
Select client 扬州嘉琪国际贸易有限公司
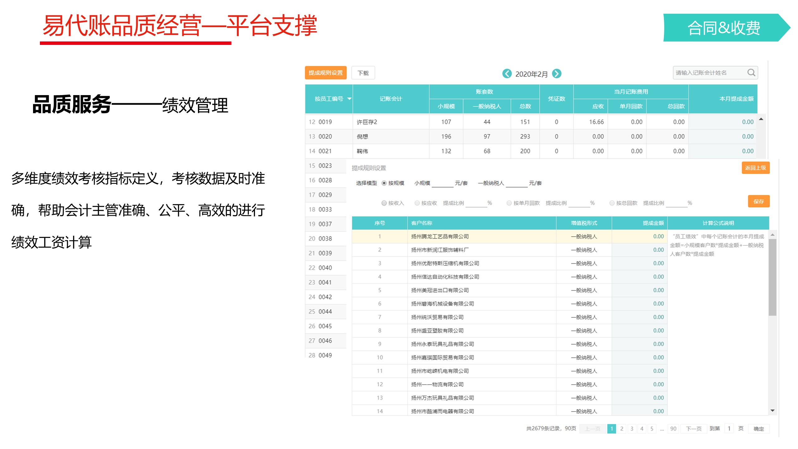click(x=443, y=358)
